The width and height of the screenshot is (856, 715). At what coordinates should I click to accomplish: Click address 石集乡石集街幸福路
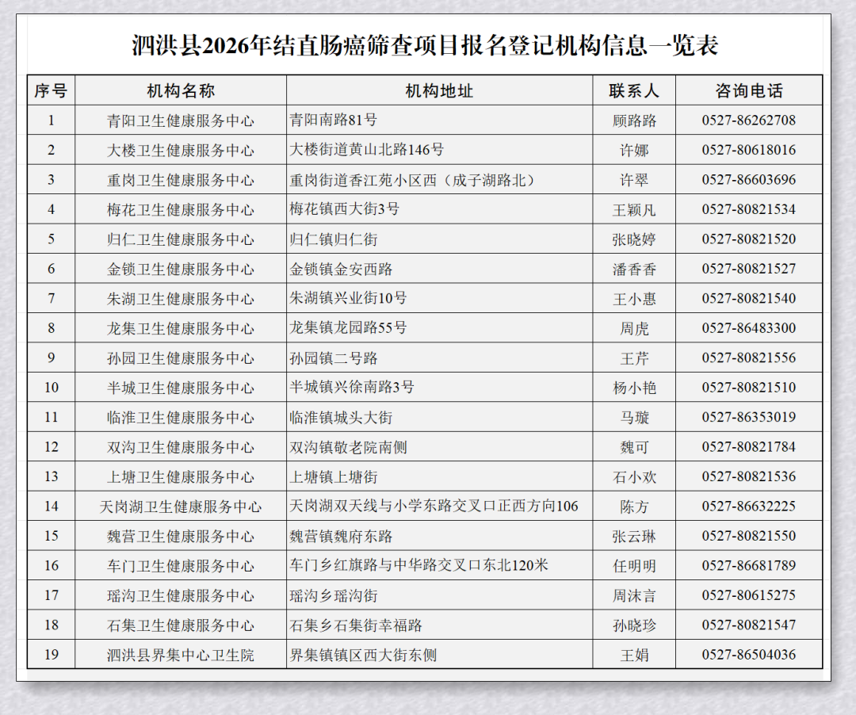(x=356, y=625)
